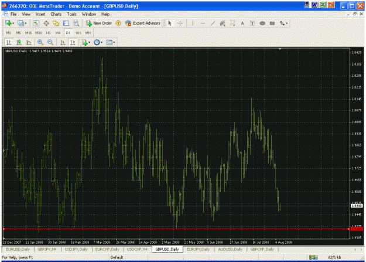Open the File menu
This screenshot has width=366, height=262.
[13, 14]
